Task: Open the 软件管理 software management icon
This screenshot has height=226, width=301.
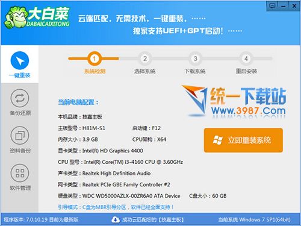Action: [x=20, y=173]
